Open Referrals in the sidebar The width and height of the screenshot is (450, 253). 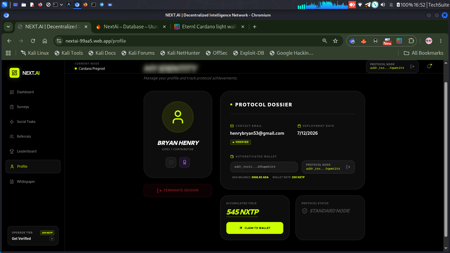click(x=33, y=136)
